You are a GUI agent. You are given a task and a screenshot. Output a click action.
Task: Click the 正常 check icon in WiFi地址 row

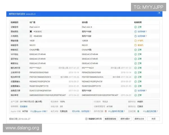point(135,54)
